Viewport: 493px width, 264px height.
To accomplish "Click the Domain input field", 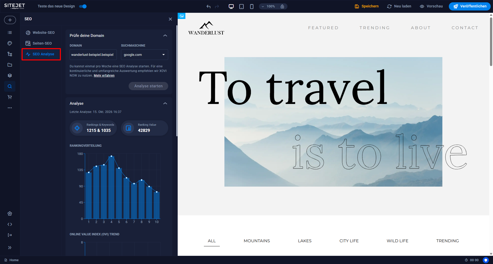I will 93,55.
